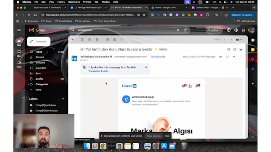Open the Move to icon in email toolbar
Screen dimensions: 271x152
pos(115,40)
